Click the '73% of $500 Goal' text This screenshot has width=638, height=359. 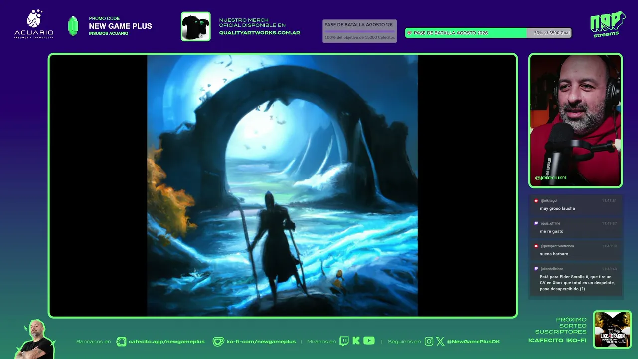(552, 33)
